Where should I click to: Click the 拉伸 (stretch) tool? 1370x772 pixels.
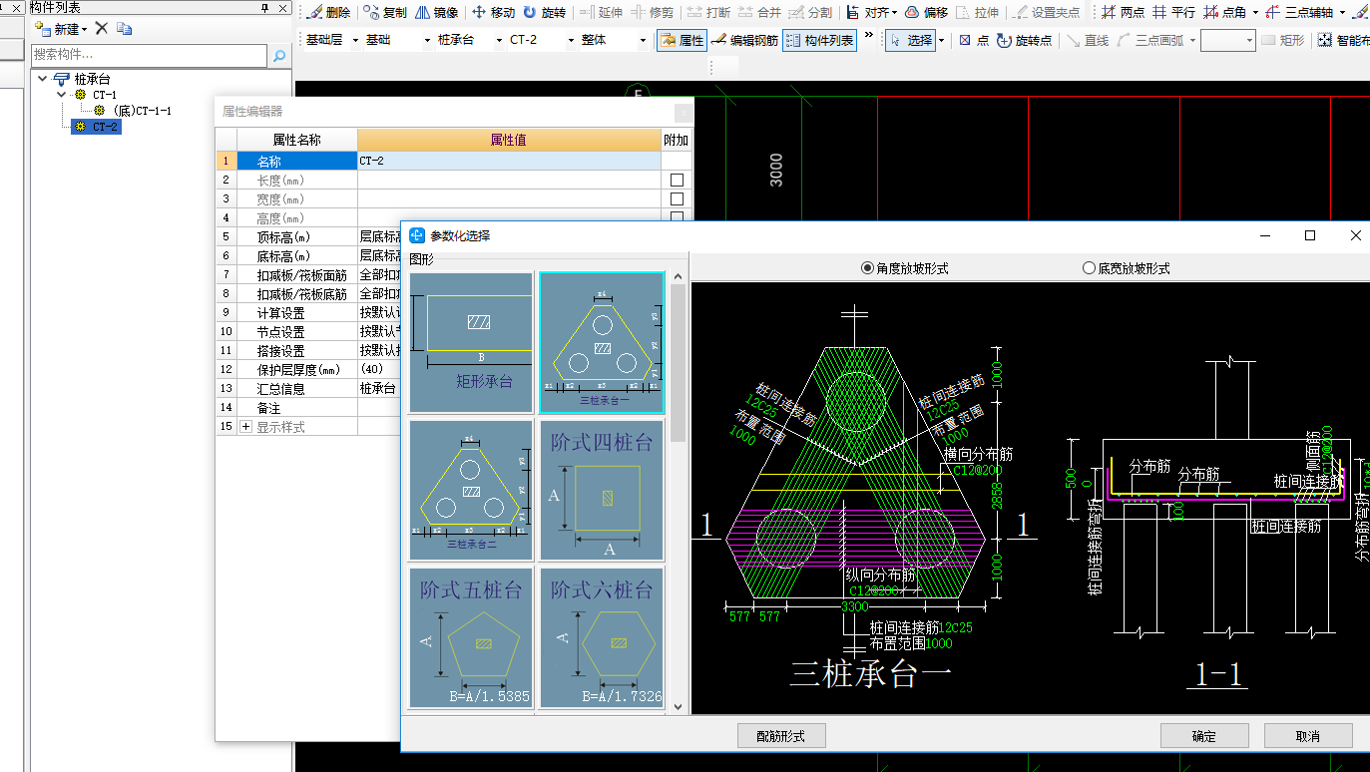977,13
